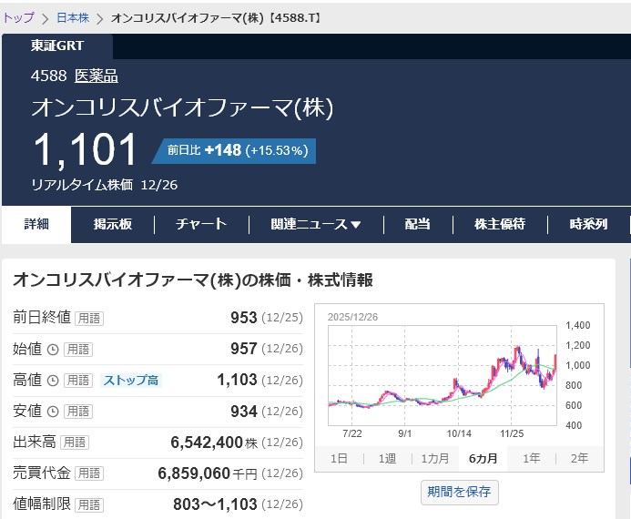Change chart period to 1年
Screen dimensions: 631x519
pyautogui.click(x=531, y=459)
